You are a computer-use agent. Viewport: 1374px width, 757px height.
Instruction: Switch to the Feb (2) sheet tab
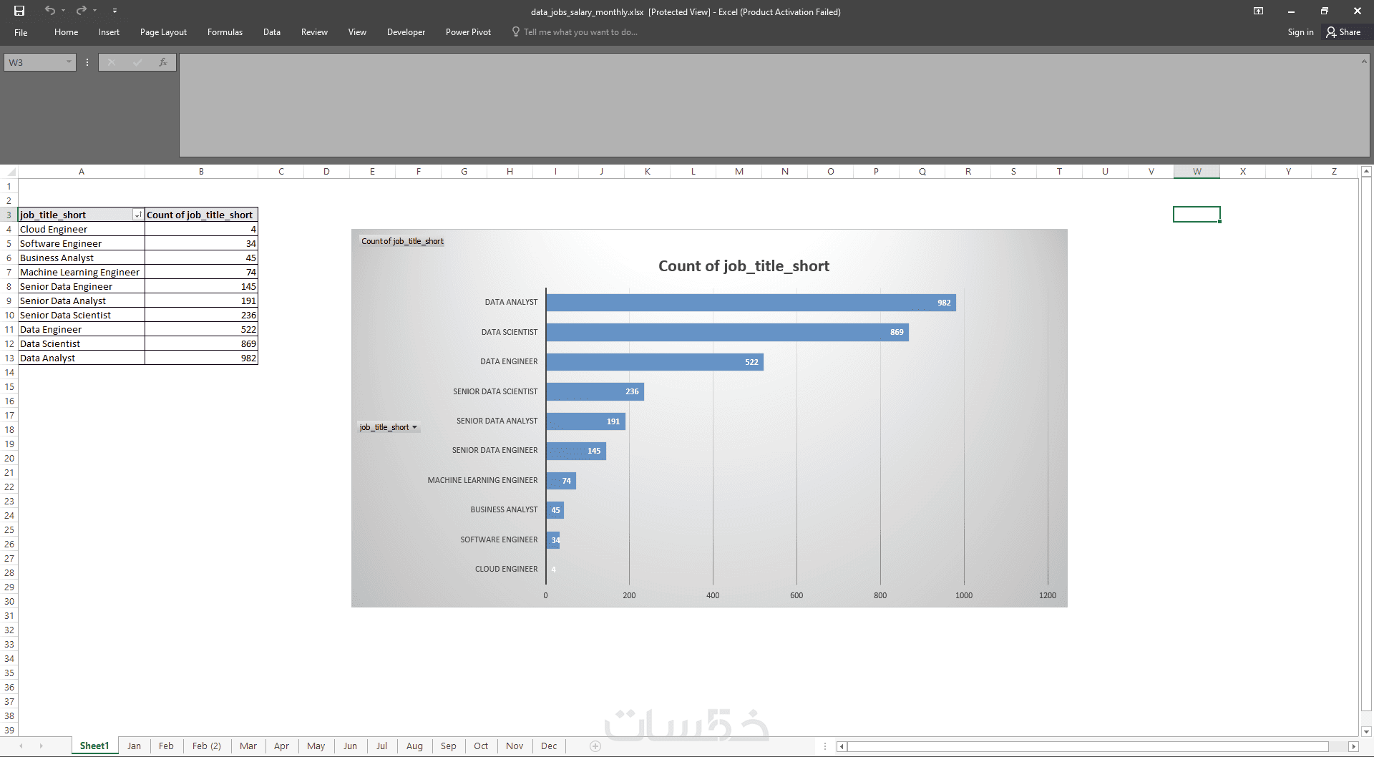tap(206, 746)
